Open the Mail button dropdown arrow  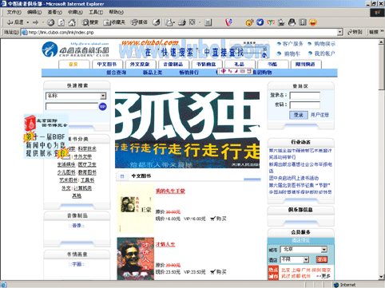[x=174, y=22]
